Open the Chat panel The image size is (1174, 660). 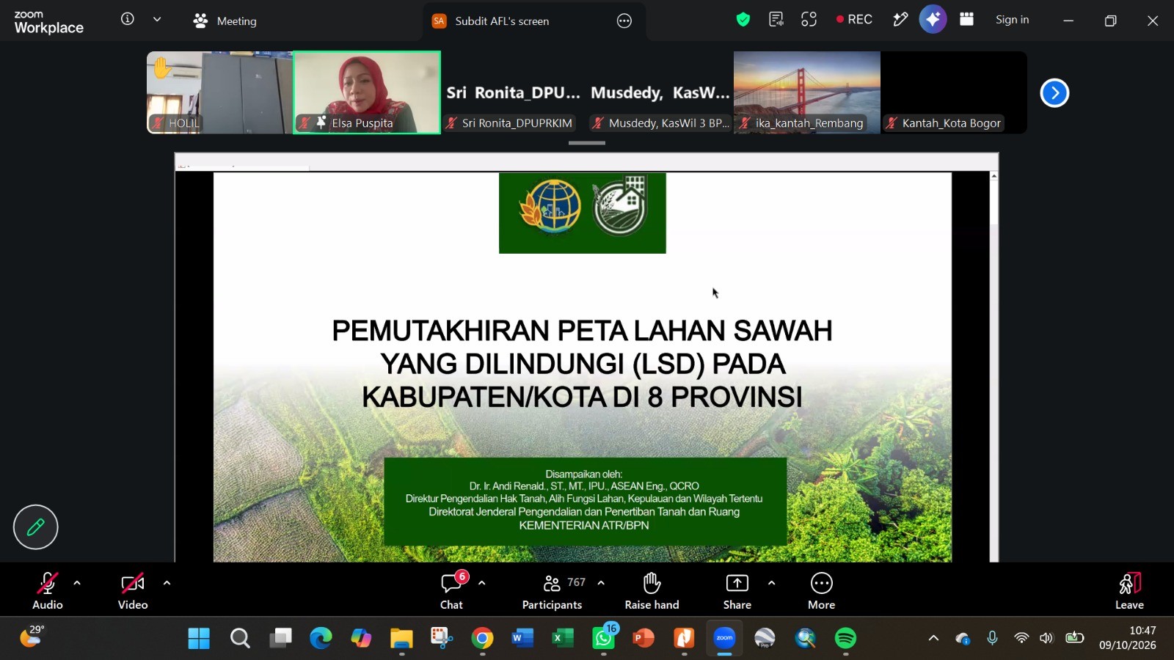452,591
